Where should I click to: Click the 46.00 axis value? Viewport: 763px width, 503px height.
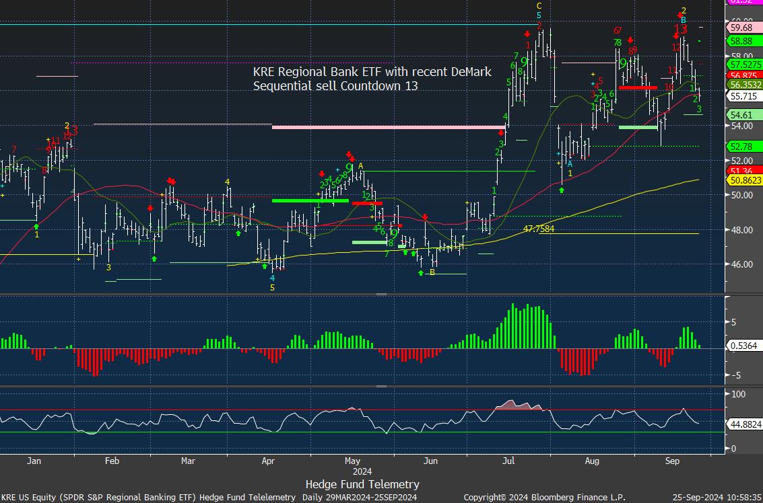click(741, 264)
